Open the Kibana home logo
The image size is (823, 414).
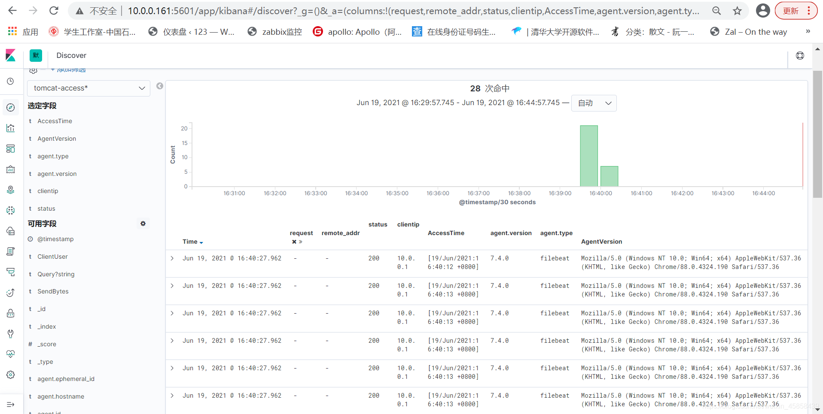pos(11,55)
